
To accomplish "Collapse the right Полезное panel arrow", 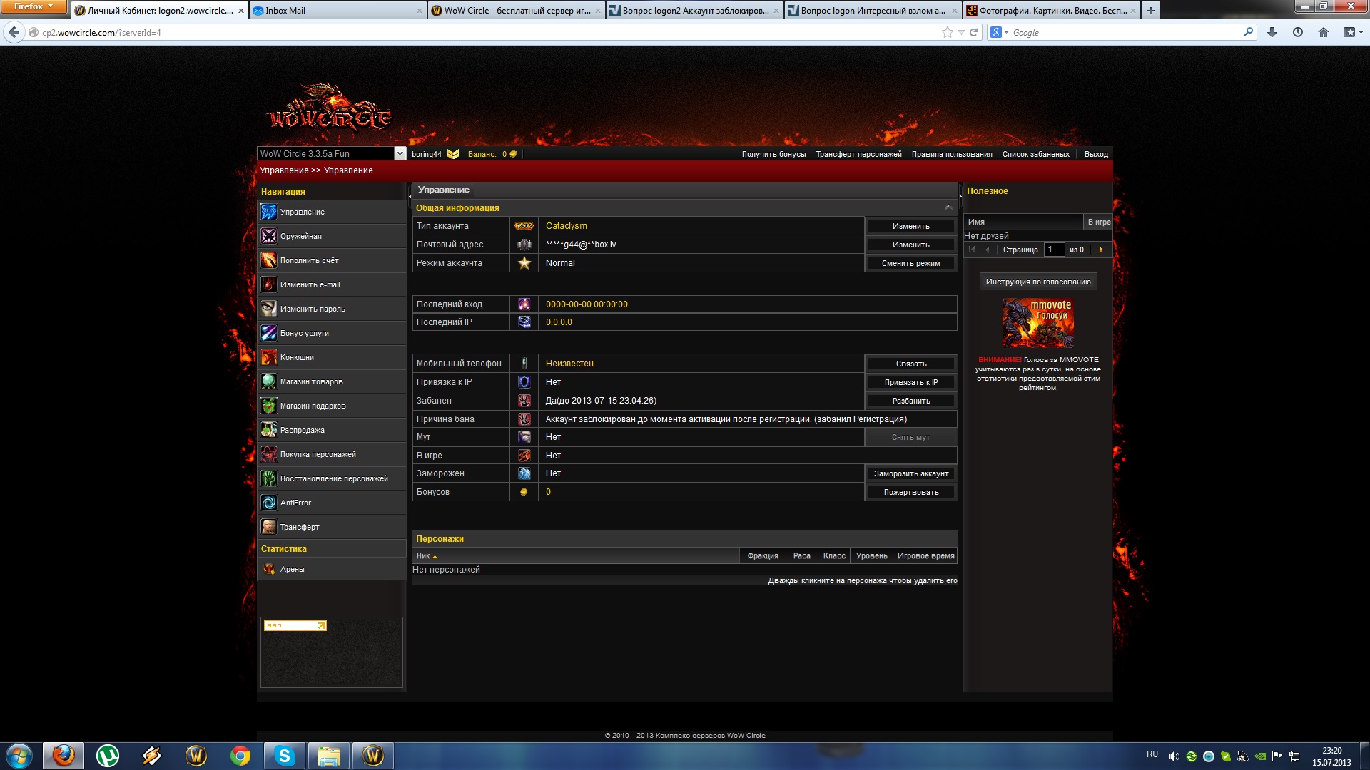I will coord(960,195).
